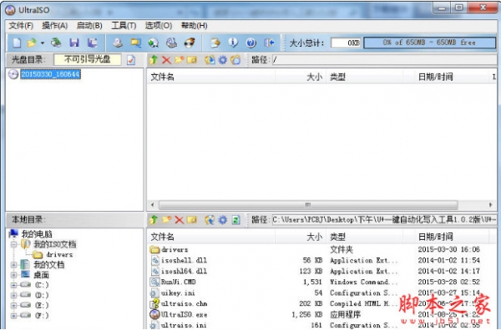Open the 文件(F) menu
This screenshot has height=330, width=501.
coord(21,26)
